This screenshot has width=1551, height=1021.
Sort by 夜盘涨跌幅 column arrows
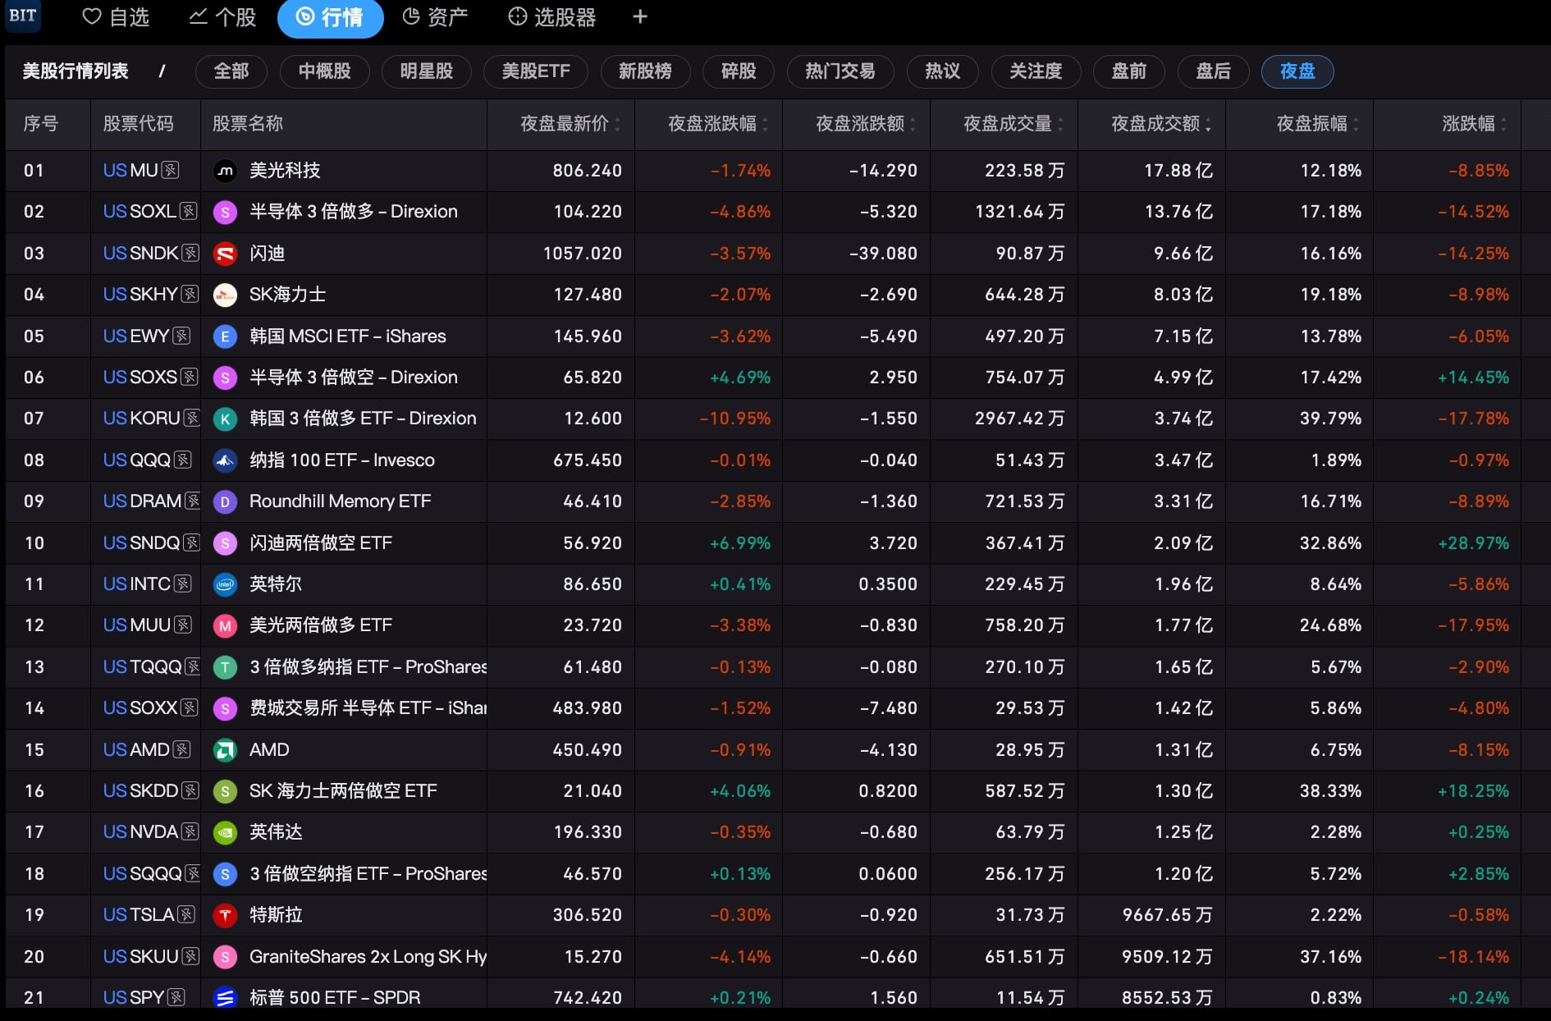765,124
